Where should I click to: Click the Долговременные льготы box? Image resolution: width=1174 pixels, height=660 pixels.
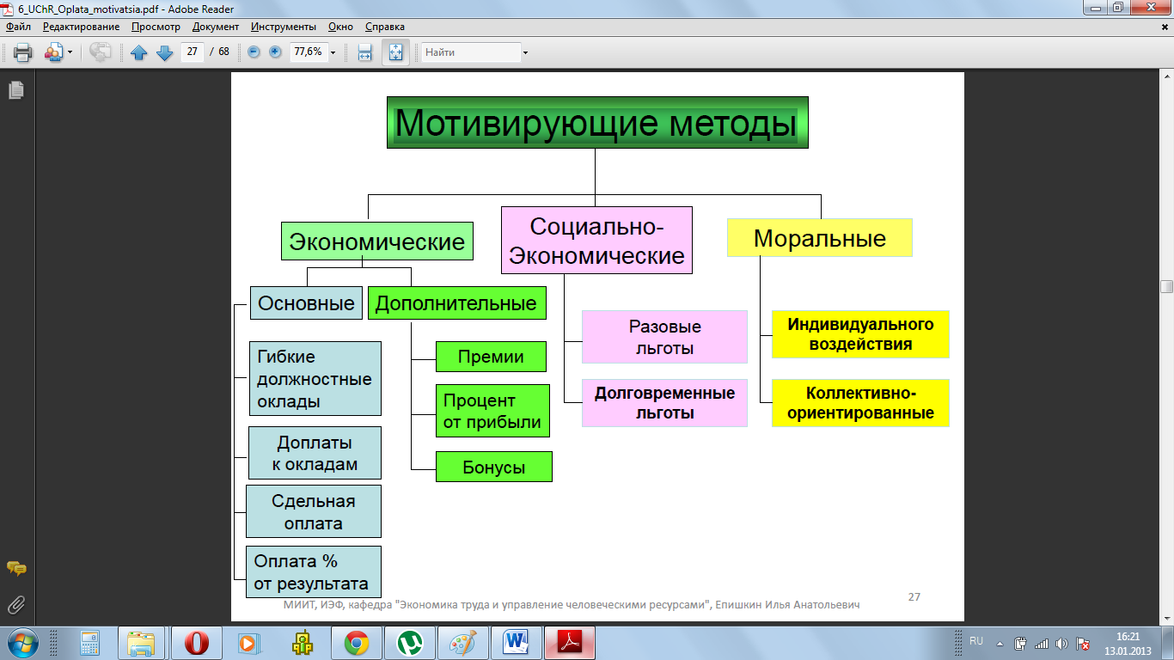coord(665,402)
